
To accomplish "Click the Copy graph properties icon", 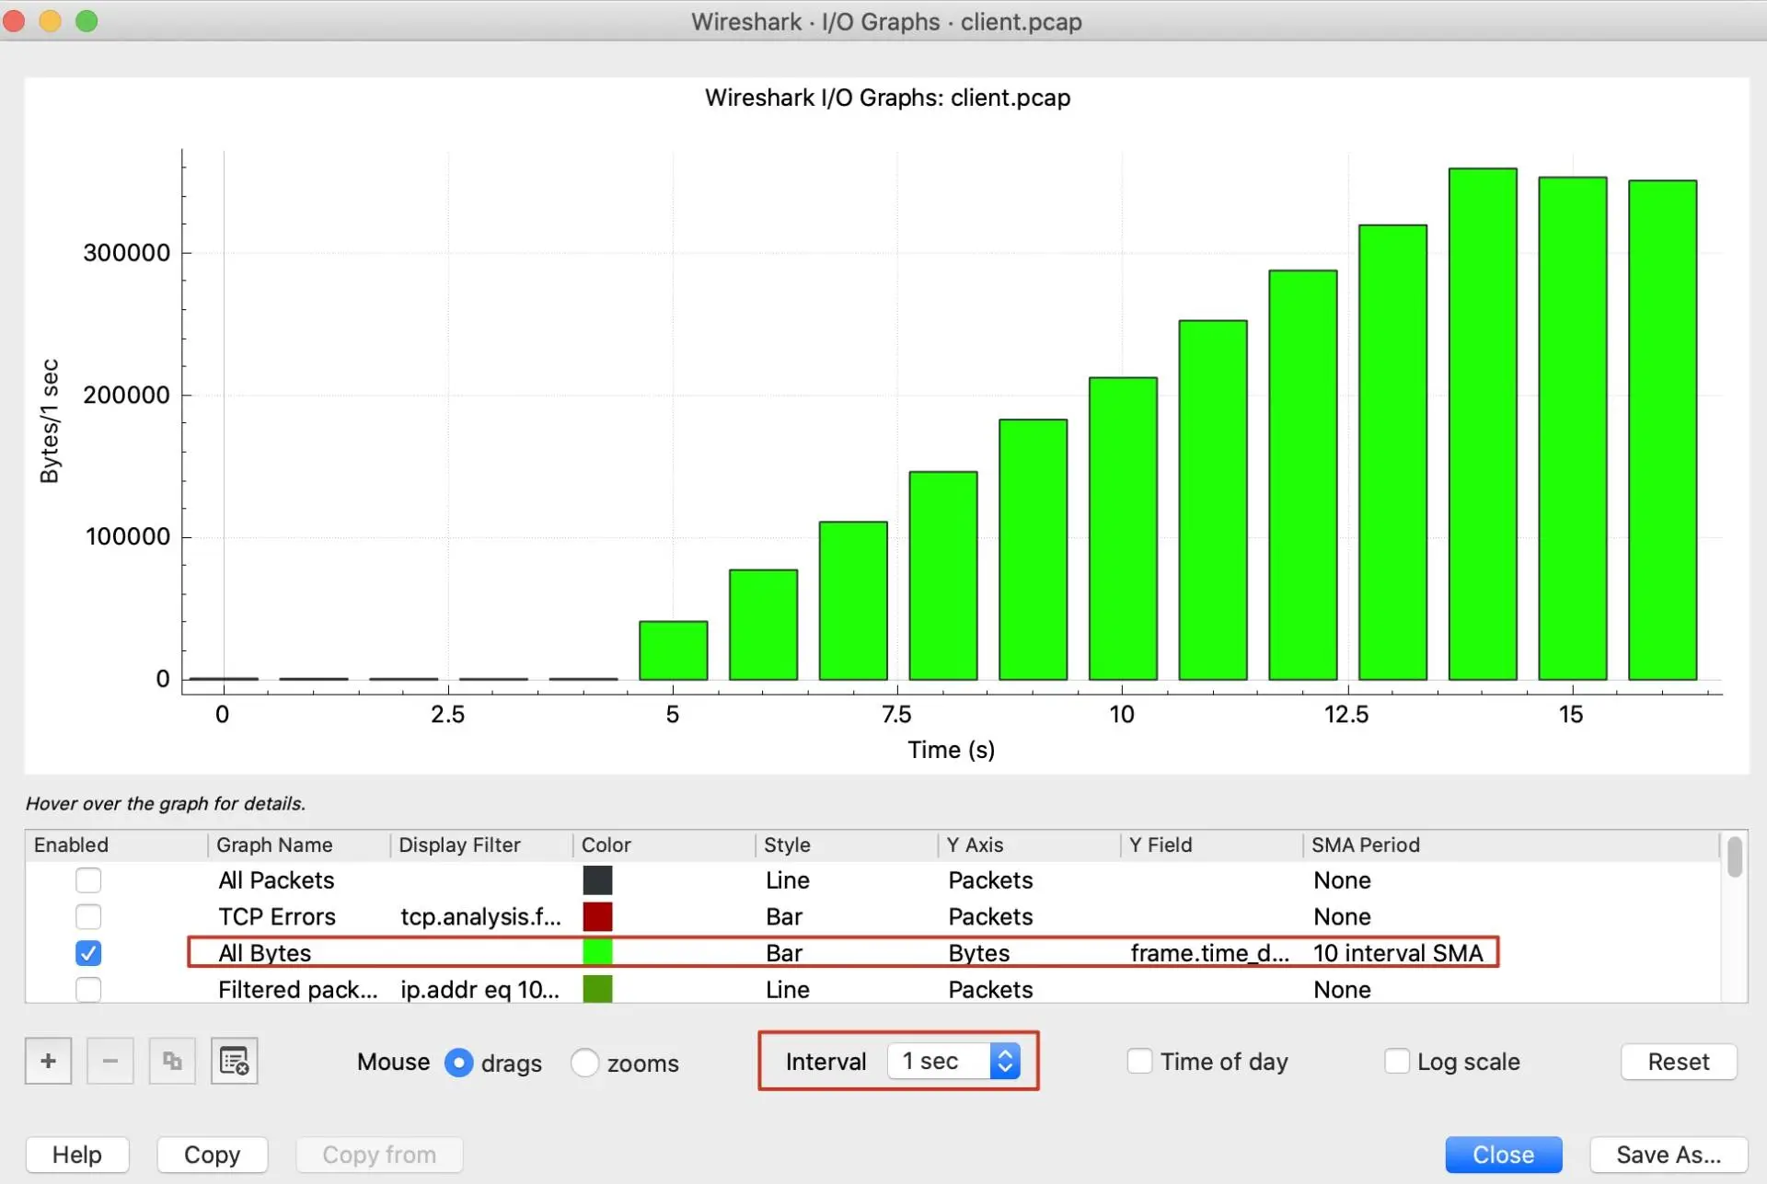I will point(170,1061).
